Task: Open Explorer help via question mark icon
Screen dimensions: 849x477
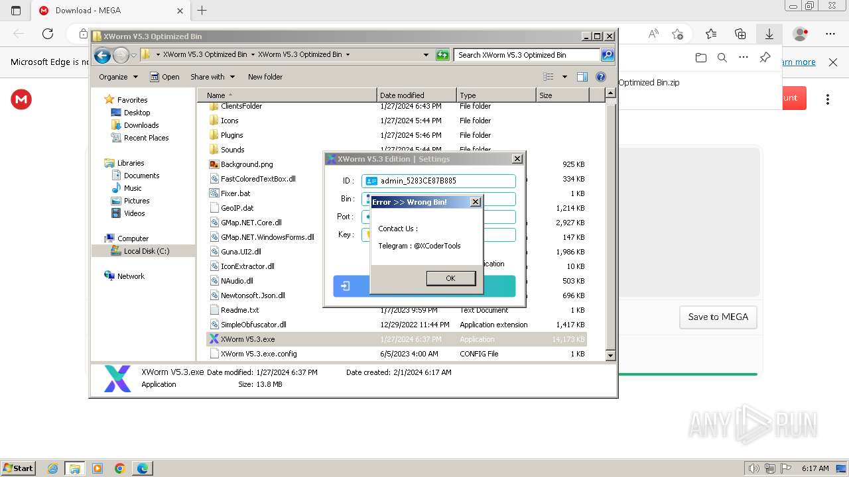Action: (601, 77)
